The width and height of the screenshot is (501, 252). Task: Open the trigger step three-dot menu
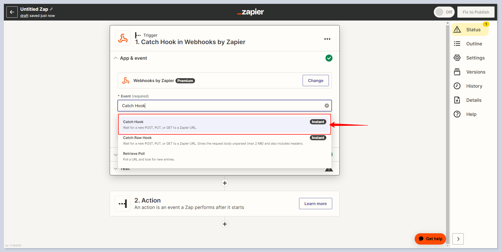tap(327, 39)
